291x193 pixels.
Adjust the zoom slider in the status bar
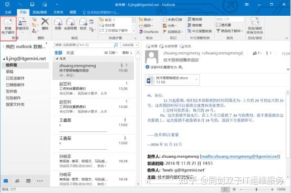click(256, 189)
